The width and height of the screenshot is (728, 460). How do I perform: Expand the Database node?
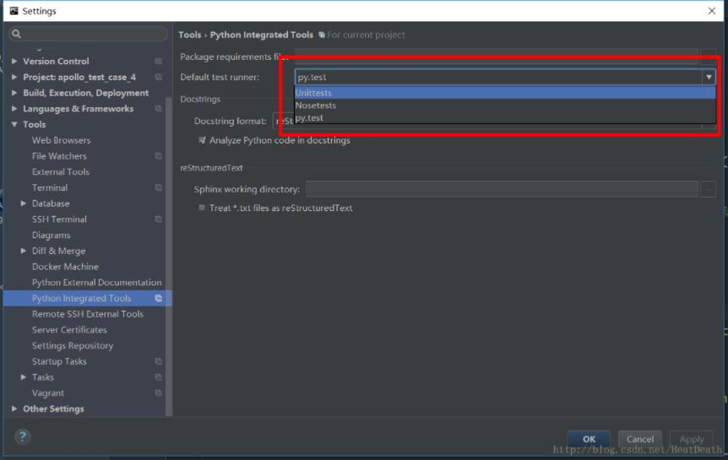[x=23, y=203]
